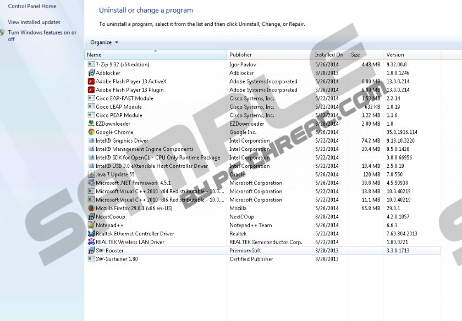
Task: Sort programs by Publisher column
Action: pyautogui.click(x=269, y=55)
